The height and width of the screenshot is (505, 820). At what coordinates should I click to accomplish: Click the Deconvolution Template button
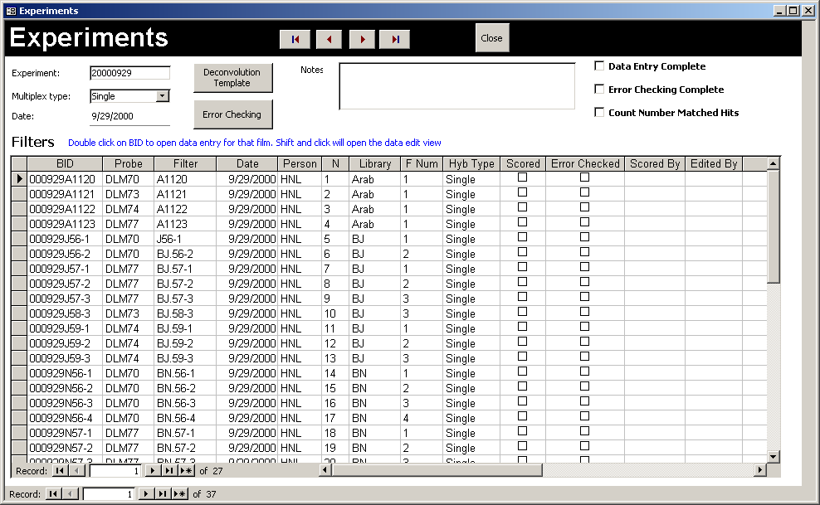pyautogui.click(x=232, y=78)
